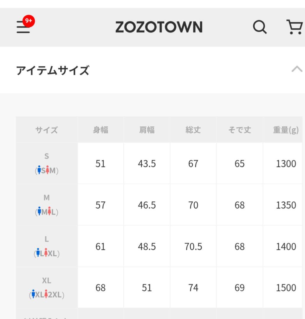Image resolution: width=305 pixels, height=319 pixels.
Task: Click the 身幅 column header
Action: click(x=101, y=130)
